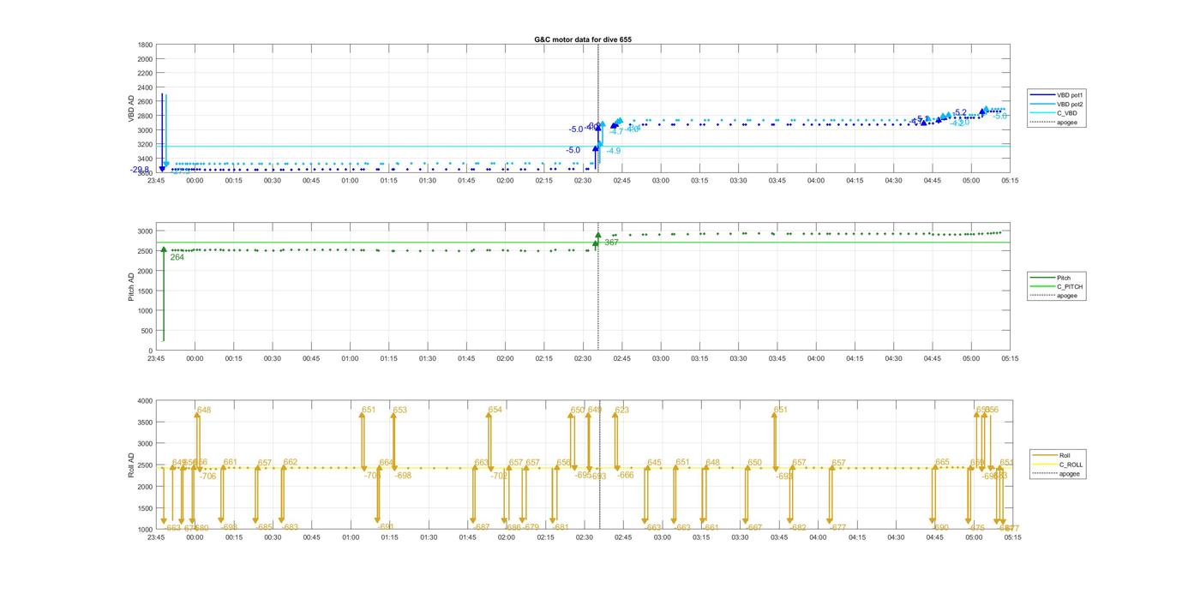This screenshot has width=1200, height=594.
Task: Click the "-706" label in Roll plot
Action: coord(208,476)
